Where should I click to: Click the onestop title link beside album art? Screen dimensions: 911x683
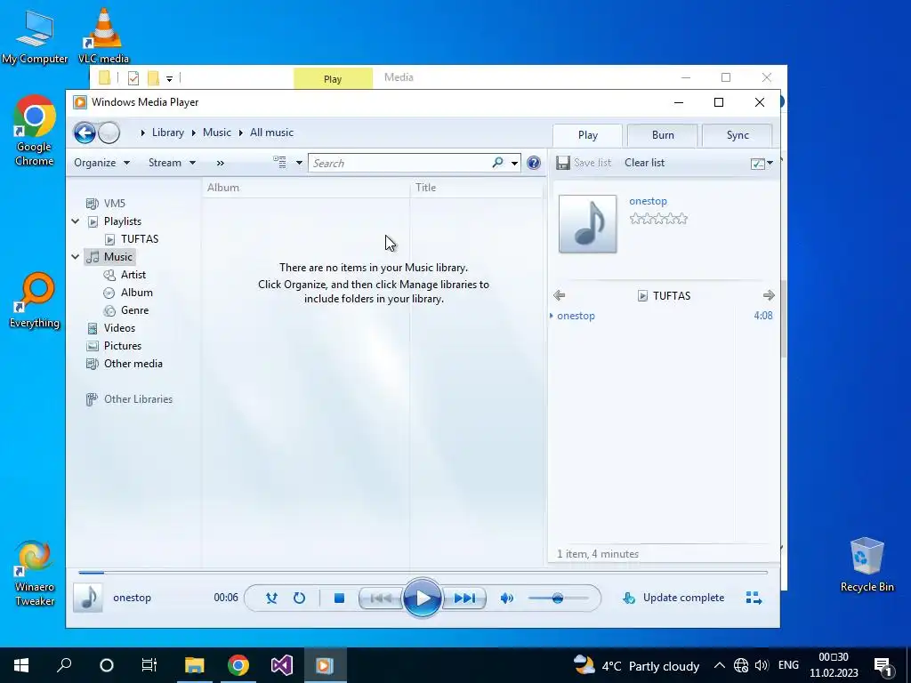click(648, 201)
